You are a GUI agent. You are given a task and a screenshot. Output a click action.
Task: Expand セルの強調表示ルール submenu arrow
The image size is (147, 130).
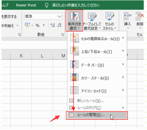[123, 38]
